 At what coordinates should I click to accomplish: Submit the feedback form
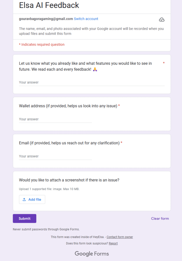(25, 218)
